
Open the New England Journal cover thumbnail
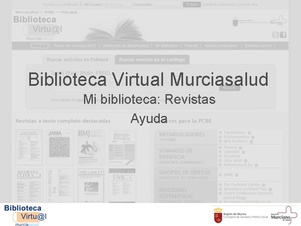click(29, 147)
